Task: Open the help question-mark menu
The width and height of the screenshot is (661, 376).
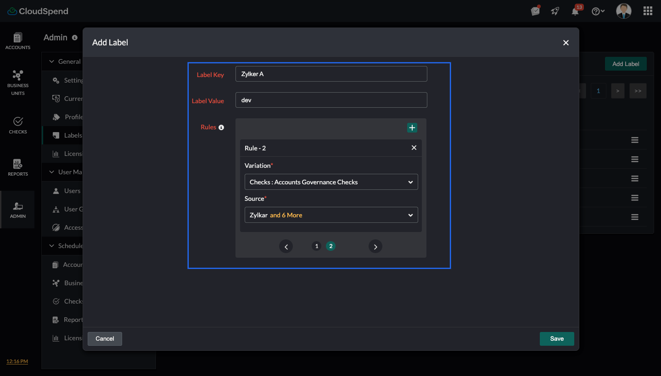Action: pos(598,11)
